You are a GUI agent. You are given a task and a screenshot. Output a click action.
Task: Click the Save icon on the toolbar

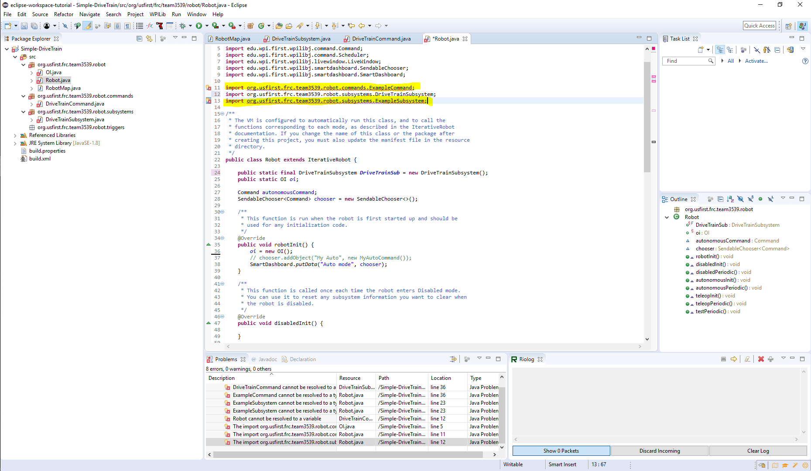tap(24, 26)
